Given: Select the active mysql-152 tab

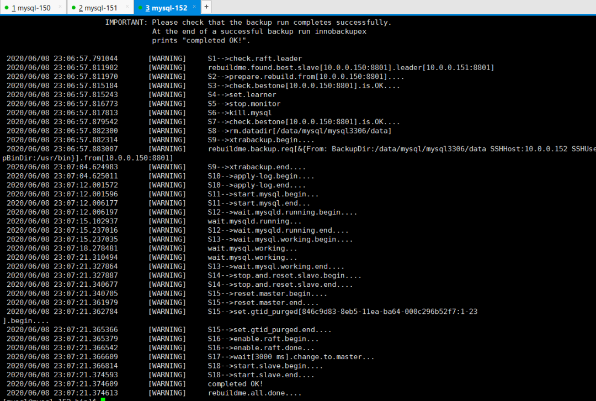Looking at the screenshot, I should (167, 8).
